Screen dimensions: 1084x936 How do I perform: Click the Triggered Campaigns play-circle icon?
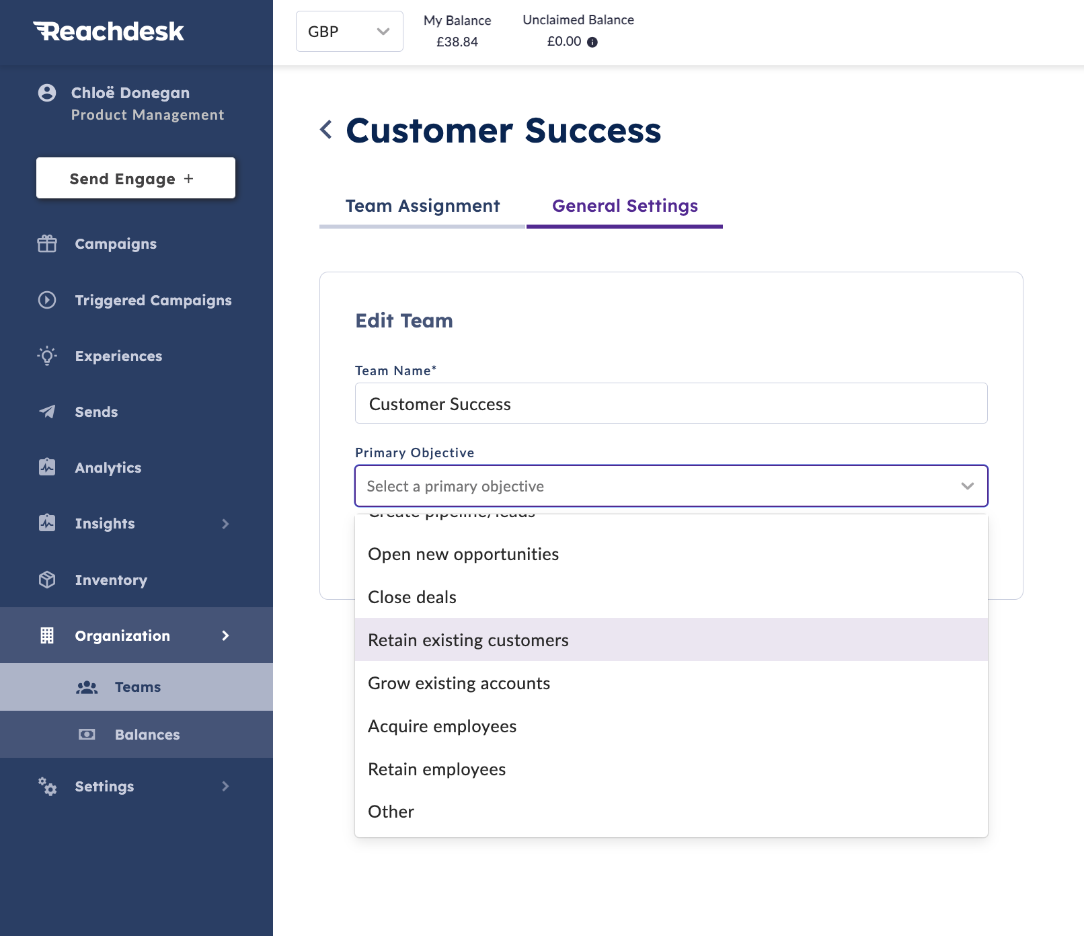click(x=47, y=300)
